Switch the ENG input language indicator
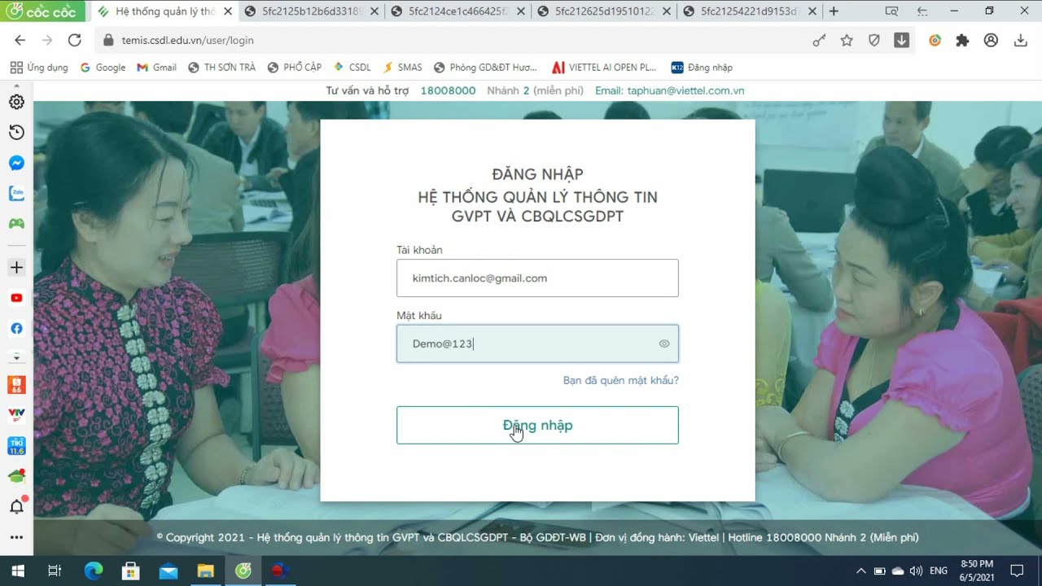 pos(939,571)
